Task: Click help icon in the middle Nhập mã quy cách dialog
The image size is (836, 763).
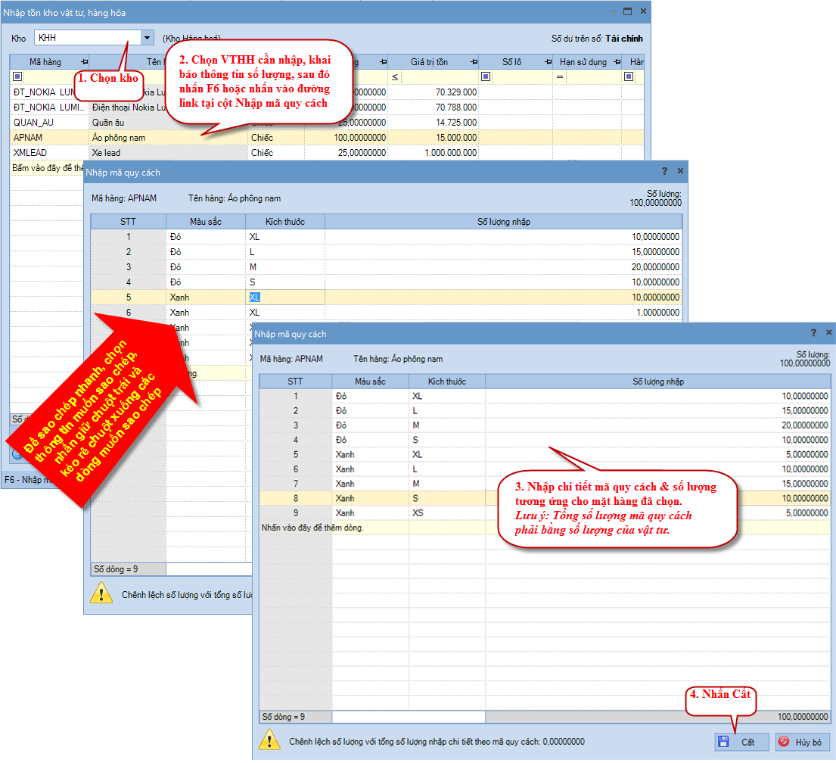Action: 664,172
